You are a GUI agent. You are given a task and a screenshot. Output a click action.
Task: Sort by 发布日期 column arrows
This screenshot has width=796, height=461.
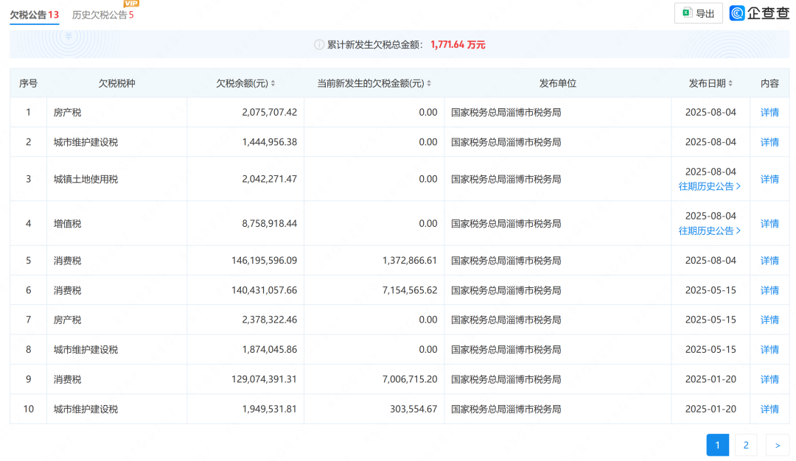click(x=730, y=84)
